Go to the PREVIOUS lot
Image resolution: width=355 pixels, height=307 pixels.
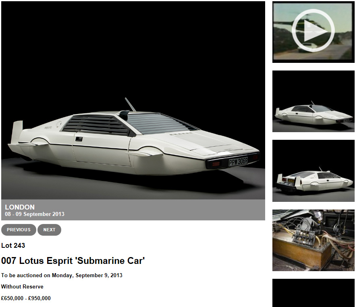tap(19, 230)
